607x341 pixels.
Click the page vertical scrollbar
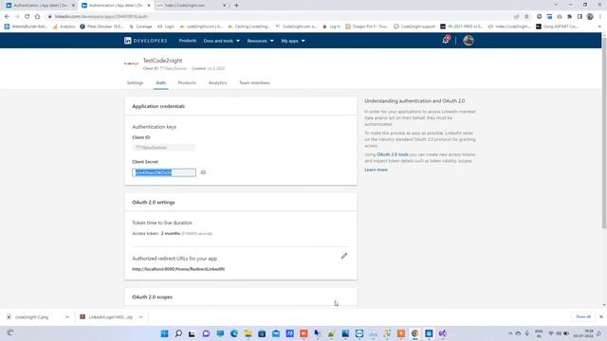[x=604, y=132]
